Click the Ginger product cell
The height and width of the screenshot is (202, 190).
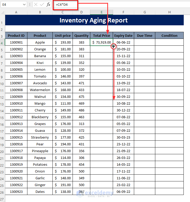coord(40,185)
